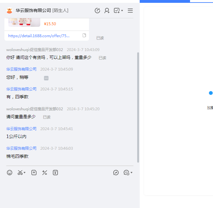Open the plus-minus calculator icon
The width and height of the screenshot is (213, 208).
45,173
